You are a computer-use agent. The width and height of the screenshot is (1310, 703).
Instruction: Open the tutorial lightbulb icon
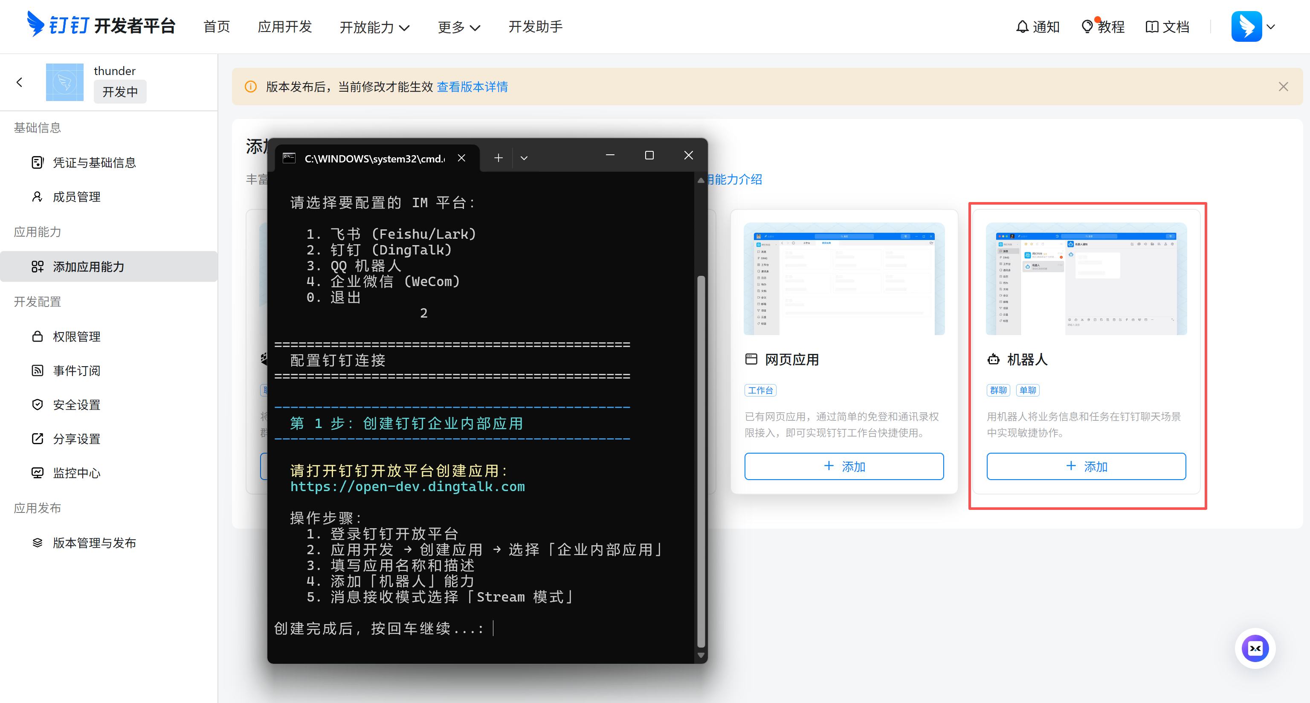coord(1086,27)
